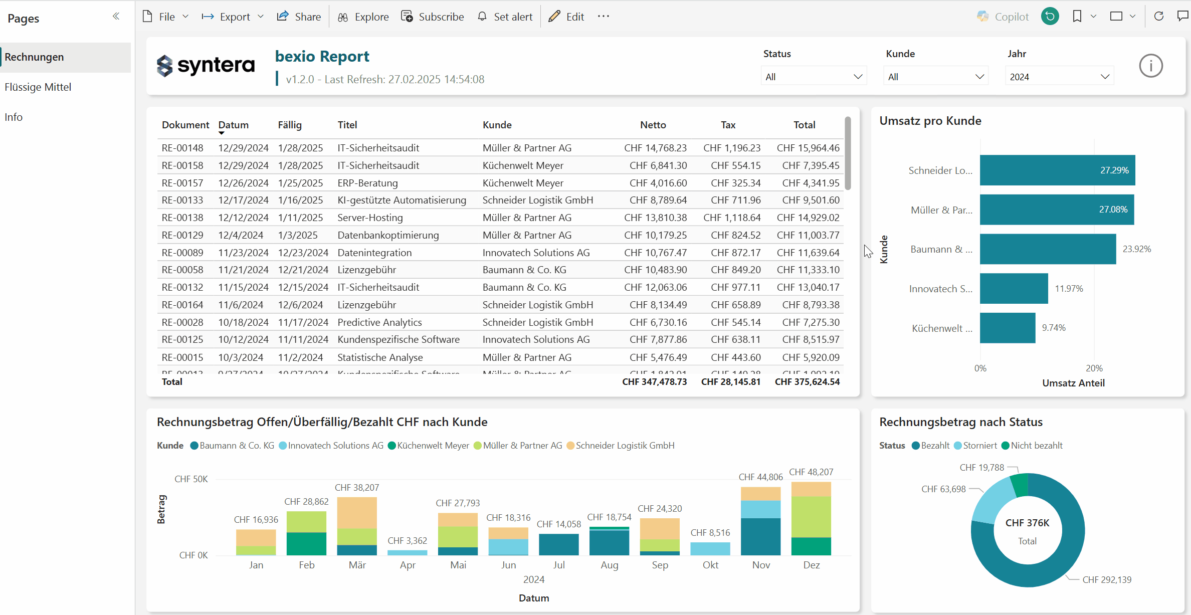
Task: Open the Info page
Action: coord(14,117)
